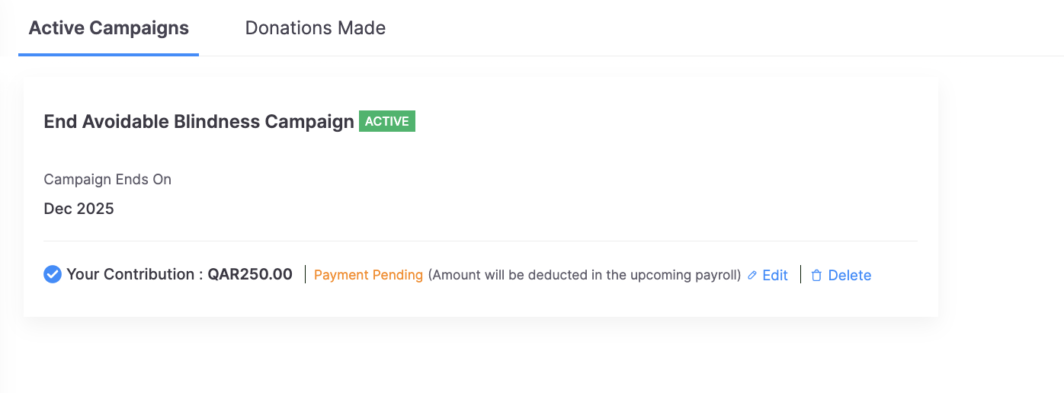Click the horizontal divider in campaign card
This screenshot has height=393, width=1064.
point(480,241)
